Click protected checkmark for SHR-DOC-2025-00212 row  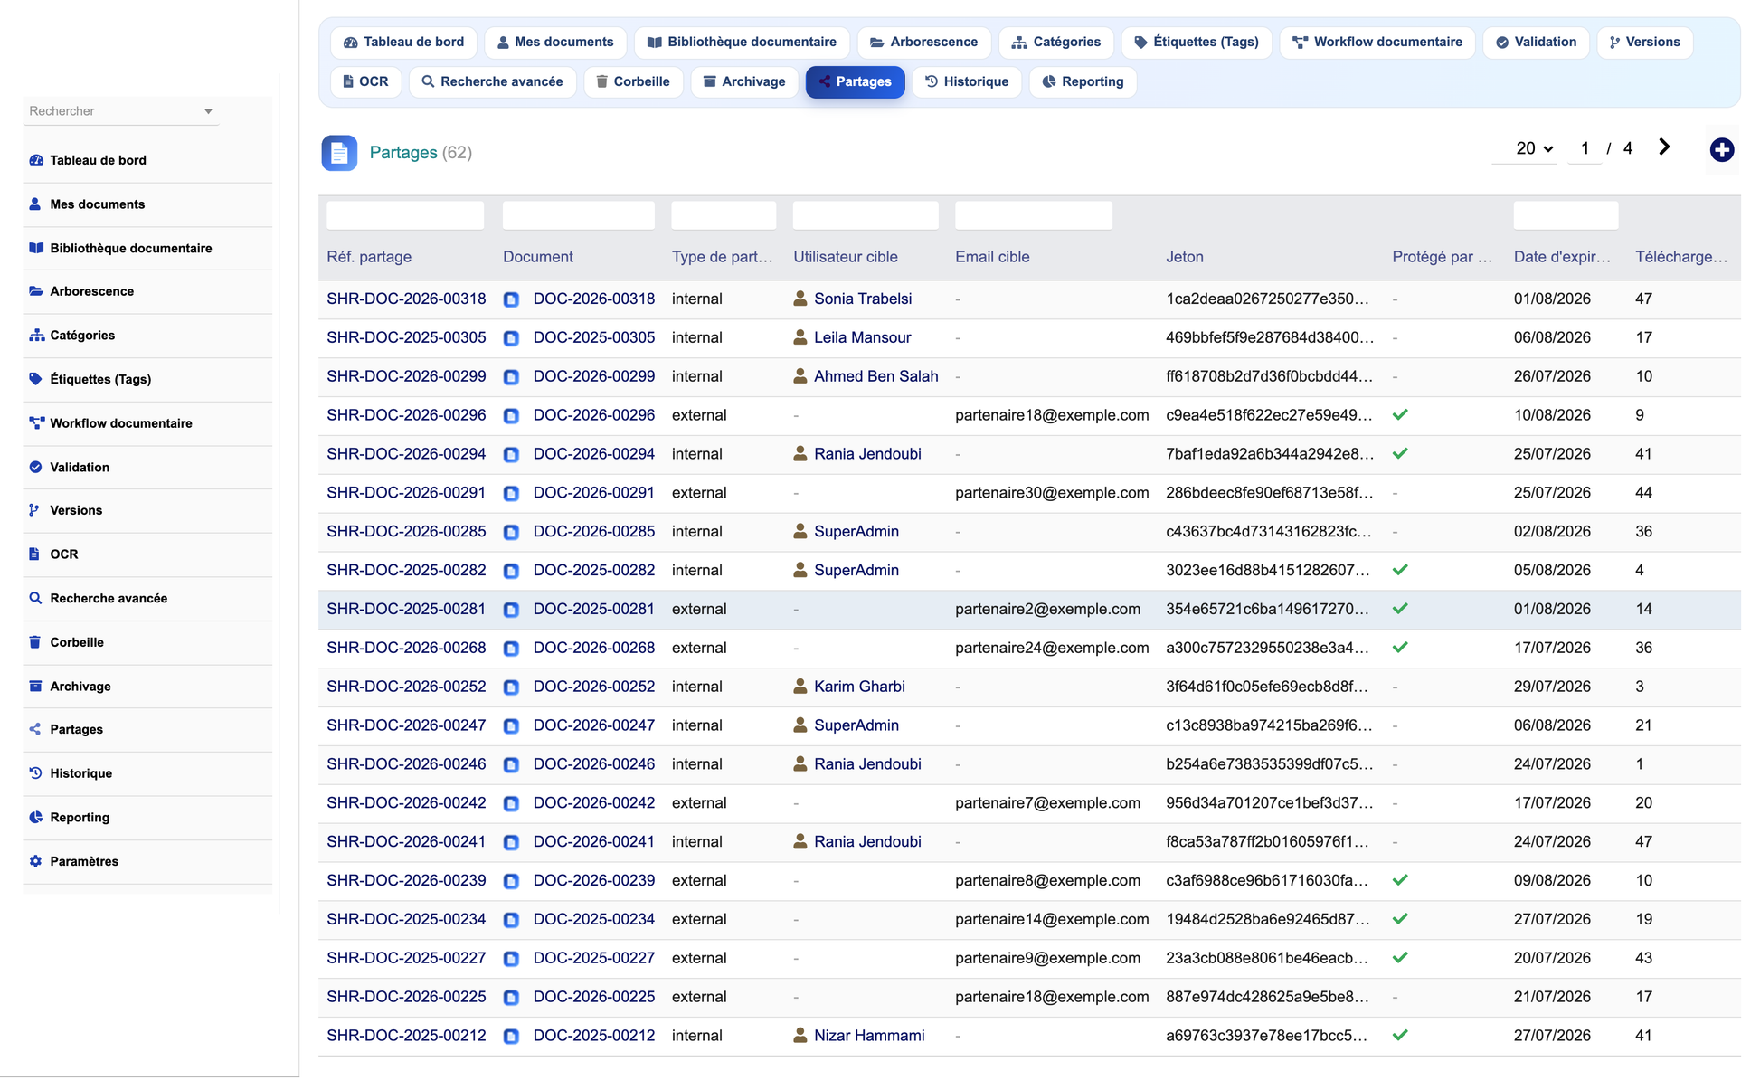tap(1400, 1036)
